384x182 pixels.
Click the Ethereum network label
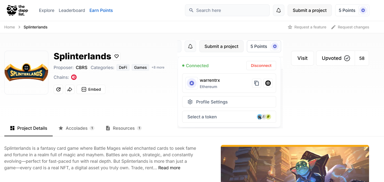pyautogui.click(x=208, y=87)
